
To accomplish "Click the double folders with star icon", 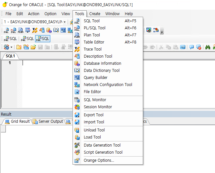I will pos(26,47).
